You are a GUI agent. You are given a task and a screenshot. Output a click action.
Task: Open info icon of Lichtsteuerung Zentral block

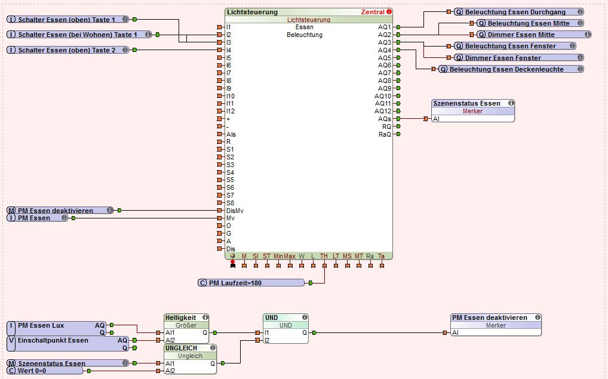389,12
